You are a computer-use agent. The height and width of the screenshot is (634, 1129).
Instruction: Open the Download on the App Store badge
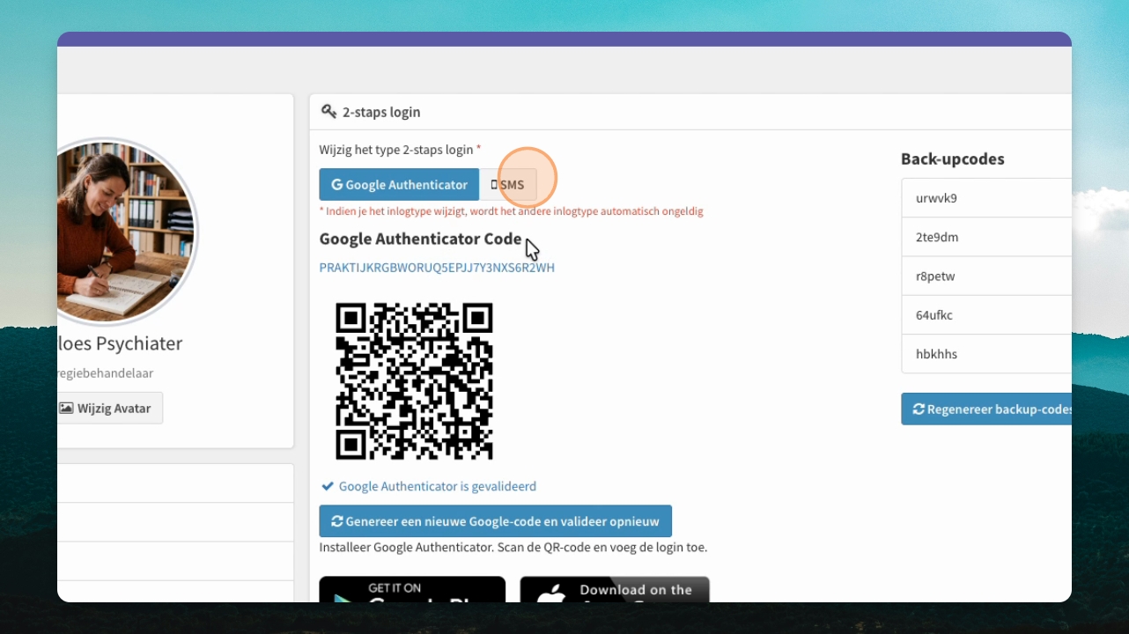[615, 590]
